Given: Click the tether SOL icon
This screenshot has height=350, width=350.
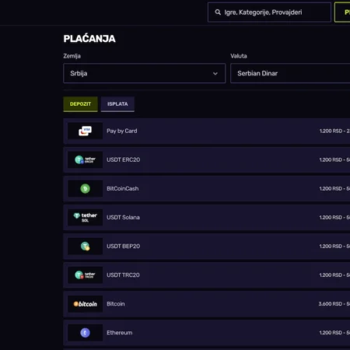Looking at the screenshot, I should pos(85,217).
